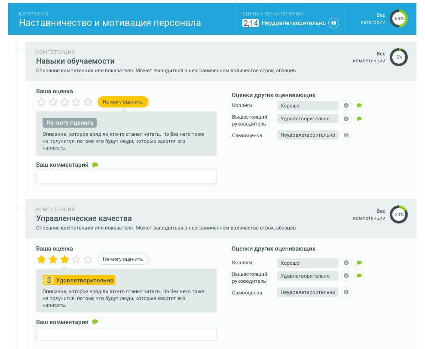This screenshot has height=349, width=425.
Task: Open info for Самооценка in Управленческие качества
Action: click(346, 292)
